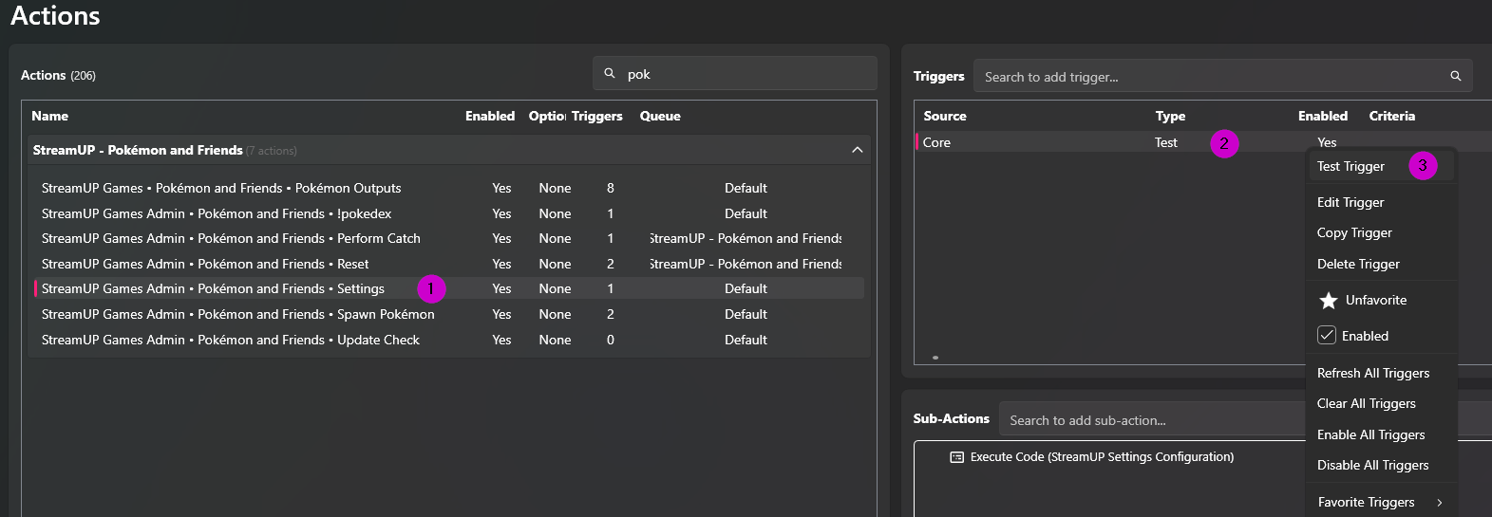Click the 'Search to add sub-action' field
Screen dimensions: 1492x517
(x=1154, y=420)
